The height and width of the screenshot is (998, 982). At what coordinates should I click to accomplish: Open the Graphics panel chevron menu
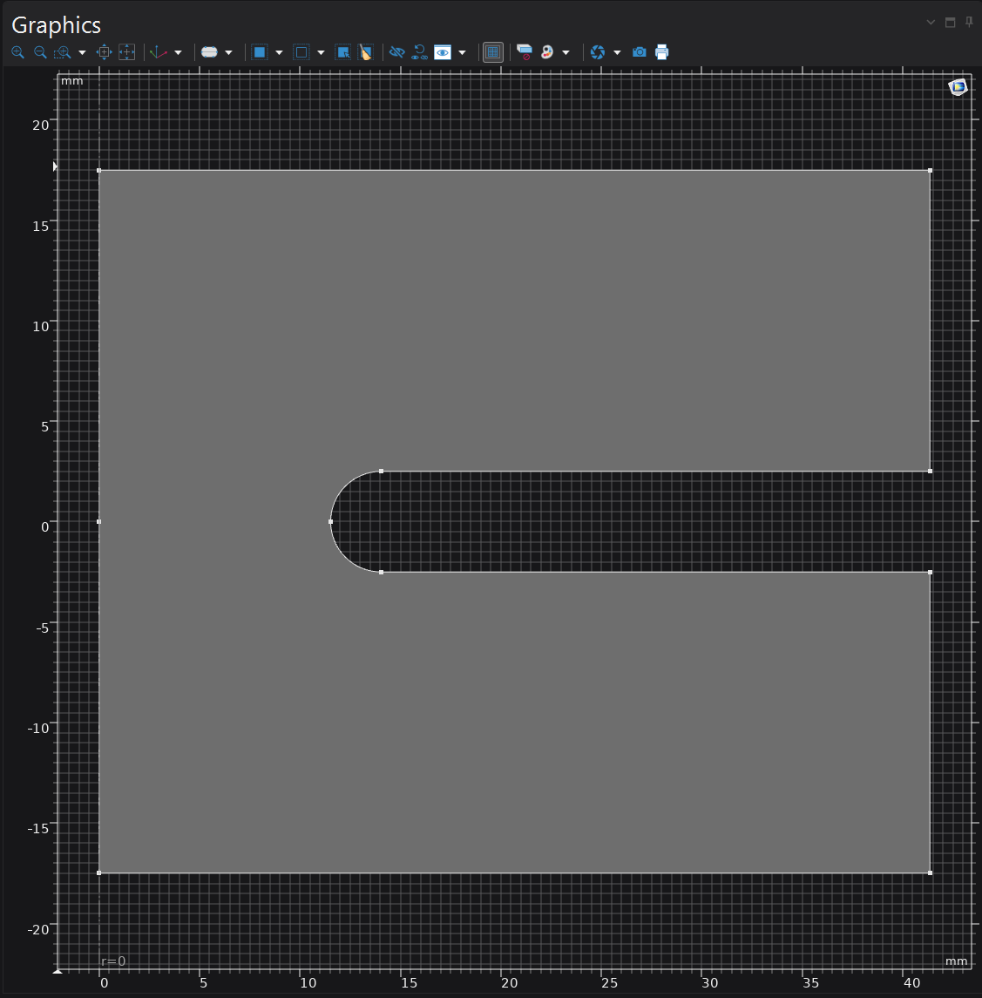tap(931, 23)
